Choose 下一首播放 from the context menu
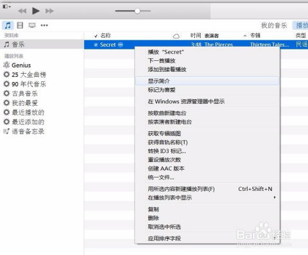This screenshot has width=308, height=255. (x=207, y=61)
